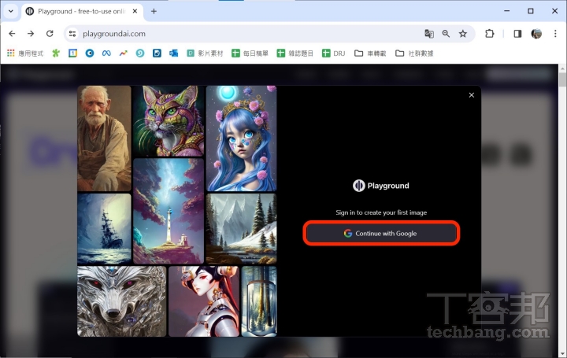Click the page vertical scrollbar thumb

[562, 79]
